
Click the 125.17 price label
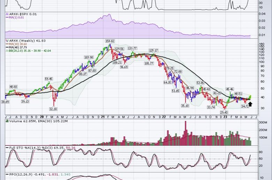pos(153,50)
